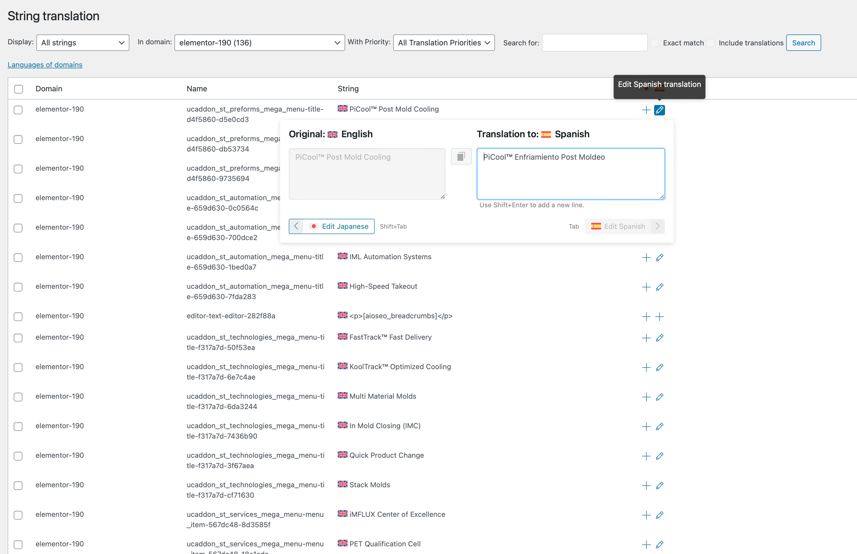Click the active pencil icon for PiCool Post Mold Cooling
Image resolution: width=857 pixels, height=554 pixels.
(x=659, y=110)
